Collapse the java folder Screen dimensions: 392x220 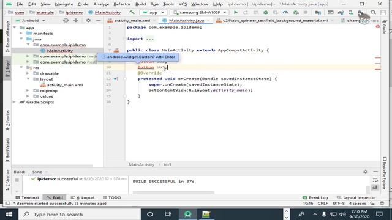pos(21,39)
